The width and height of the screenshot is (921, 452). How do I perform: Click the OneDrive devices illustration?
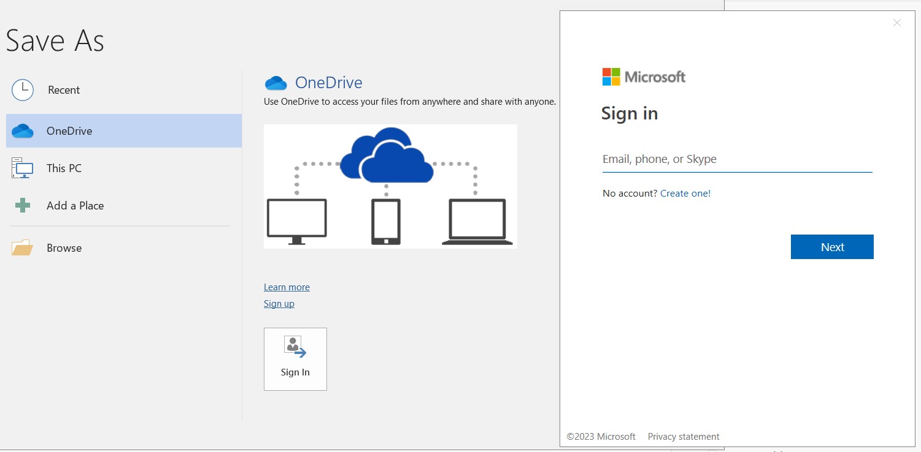click(390, 186)
